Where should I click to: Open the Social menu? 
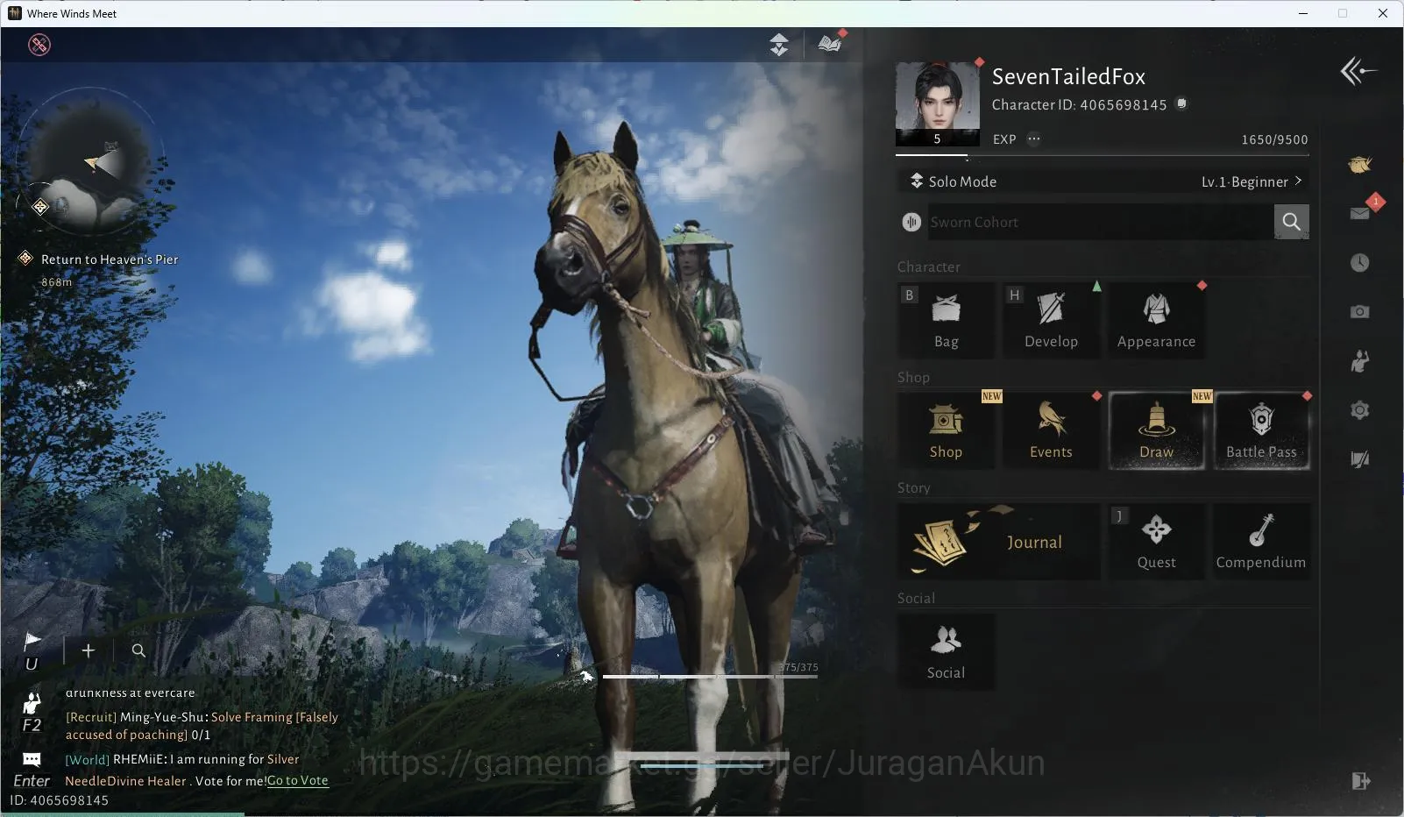click(x=946, y=651)
